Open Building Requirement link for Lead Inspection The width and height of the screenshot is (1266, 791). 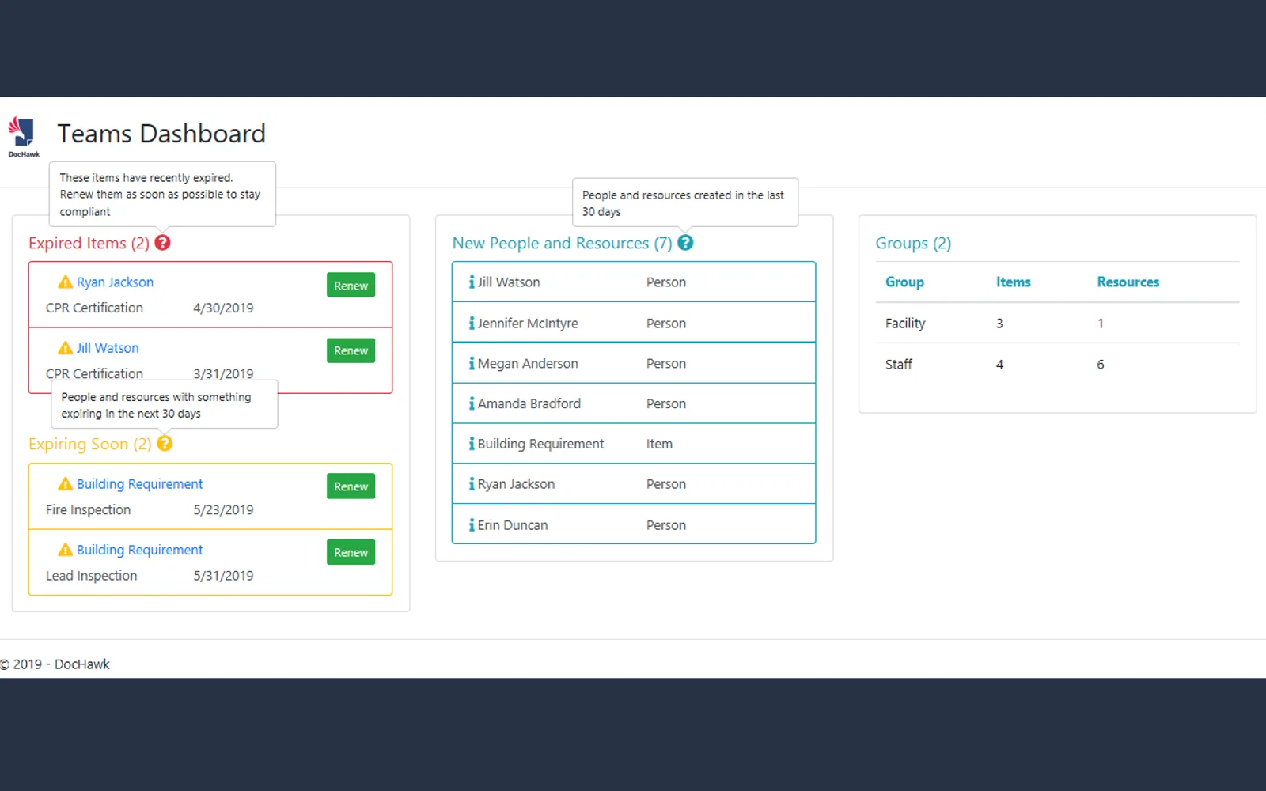click(139, 550)
